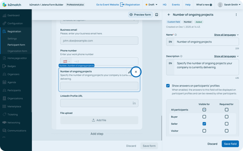The width and height of the screenshot is (243, 151).
Task: Open the Events menu in top bar
Action: 176,5
